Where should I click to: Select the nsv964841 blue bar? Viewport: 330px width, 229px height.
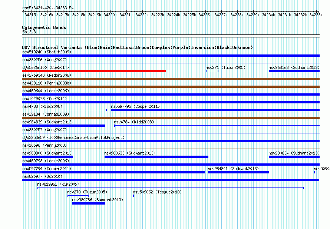[238, 172]
